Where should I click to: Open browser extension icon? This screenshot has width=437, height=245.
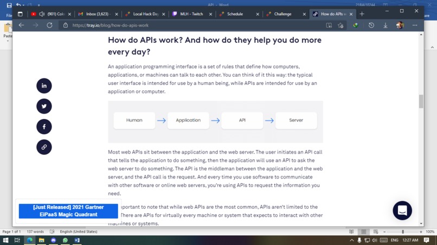(356, 25)
